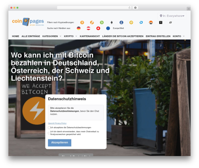199x168 pixels.
Task: Check 'Ich akzeptiere die Datenschutzbestimmungen'
Action: coord(49,127)
